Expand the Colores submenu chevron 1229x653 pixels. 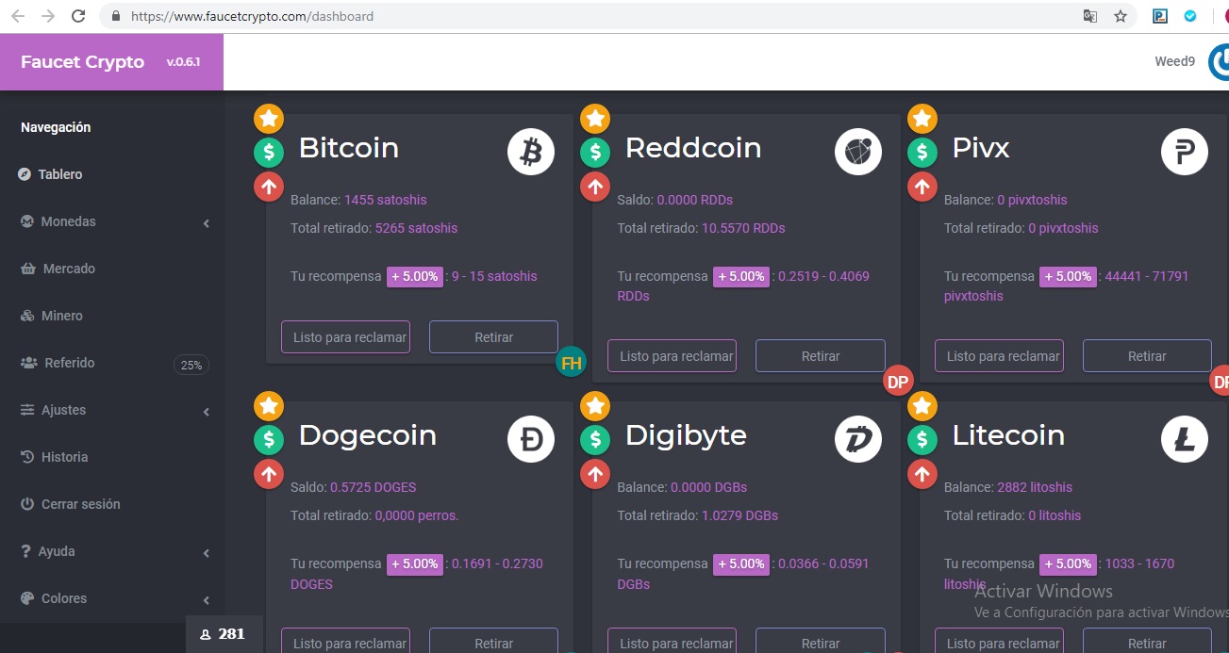tap(206, 600)
